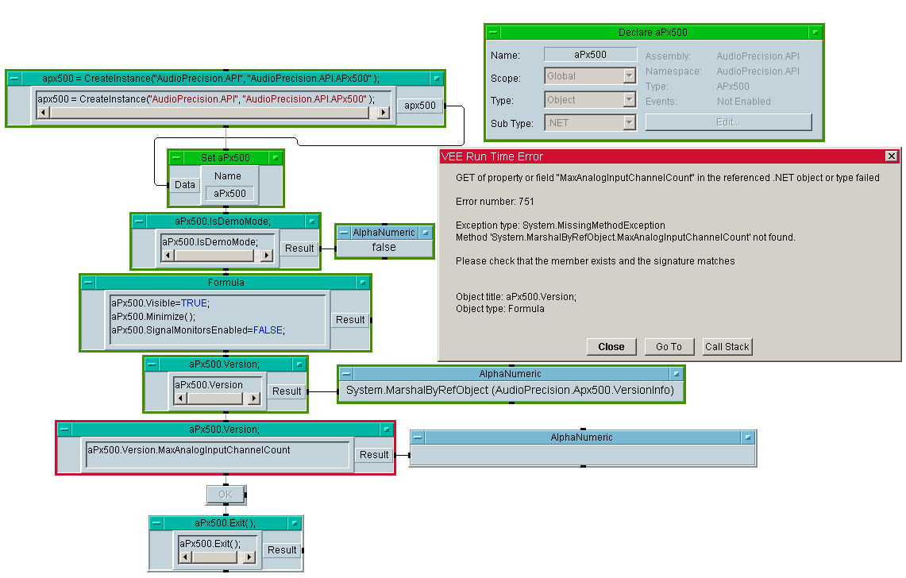Screen dimensions: 906x578
Task: Click the aPx500.Version.MaxAnalogInputChannelCount expression field
Action: 217,454
